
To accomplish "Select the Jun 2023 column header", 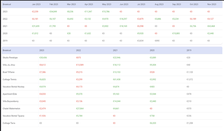I will 124,4.
